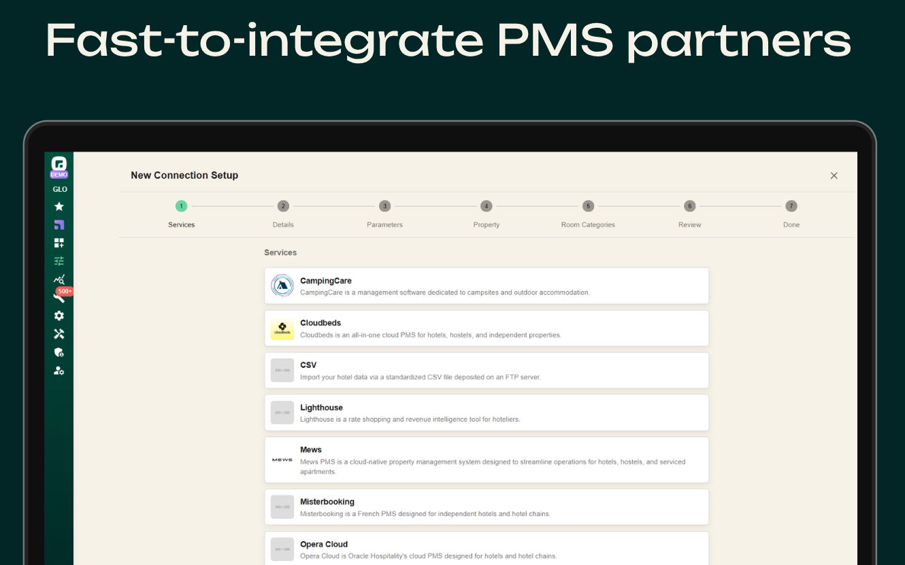Go to step 2 Details
Viewport: 905px width, 565px height.
tap(283, 213)
